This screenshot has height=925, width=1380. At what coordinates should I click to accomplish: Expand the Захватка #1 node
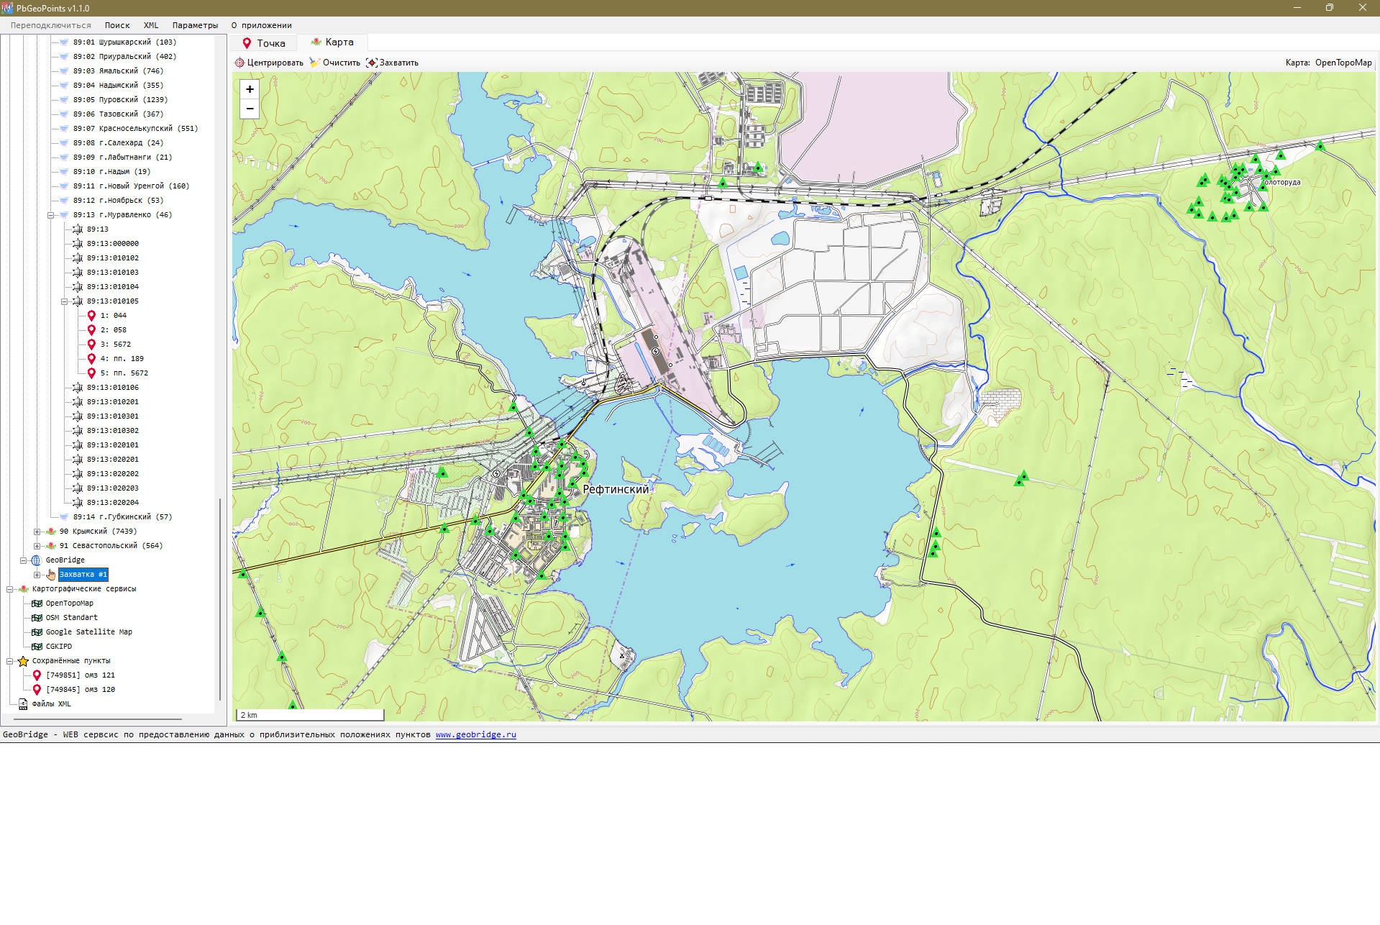(37, 575)
